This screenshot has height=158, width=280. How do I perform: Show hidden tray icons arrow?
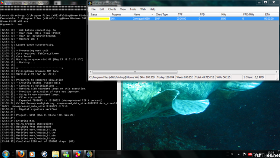pos(238,154)
